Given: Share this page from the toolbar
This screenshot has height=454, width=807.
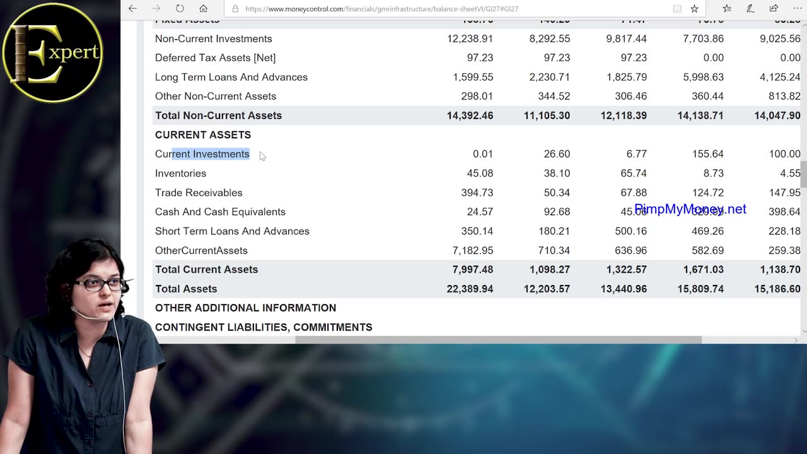Looking at the screenshot, I should [x=774, y=9].
